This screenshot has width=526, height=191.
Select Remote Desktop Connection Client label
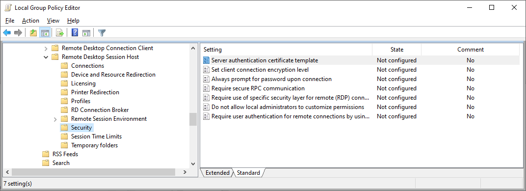coord(107,48)
